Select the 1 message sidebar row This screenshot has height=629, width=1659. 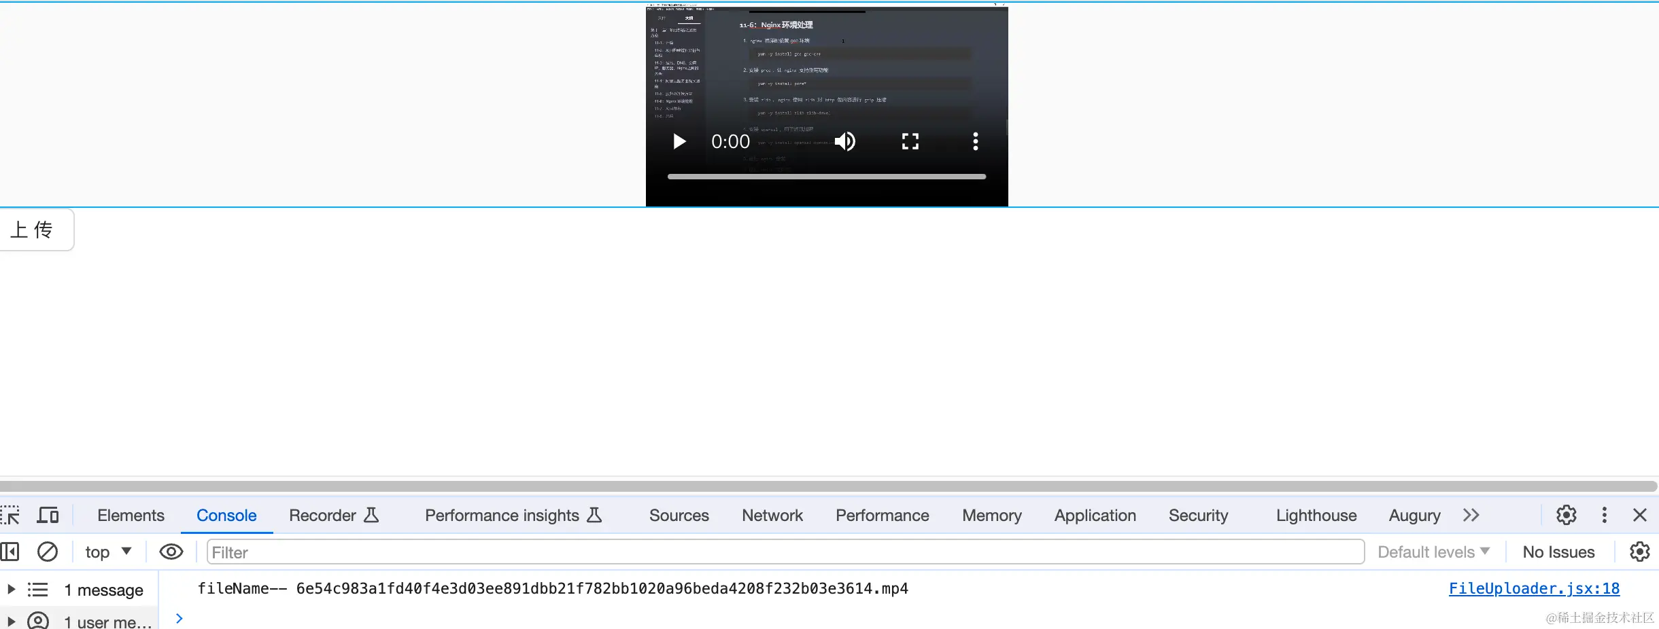(x=79, y=590)
